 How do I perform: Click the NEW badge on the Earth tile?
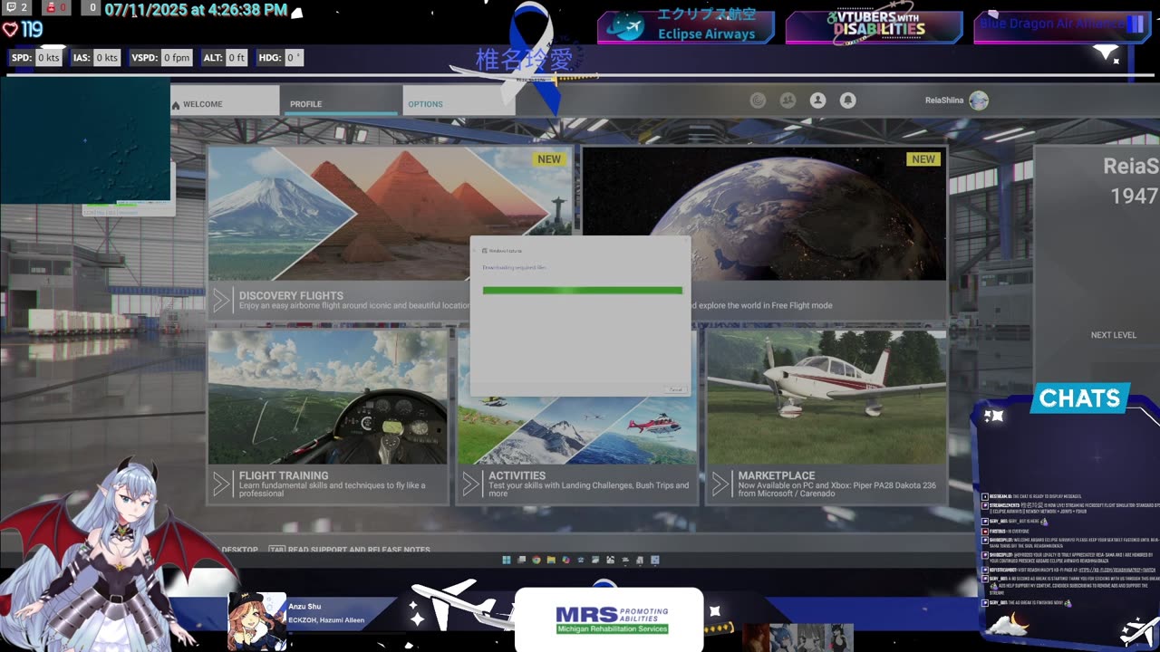tap(923, 159)
